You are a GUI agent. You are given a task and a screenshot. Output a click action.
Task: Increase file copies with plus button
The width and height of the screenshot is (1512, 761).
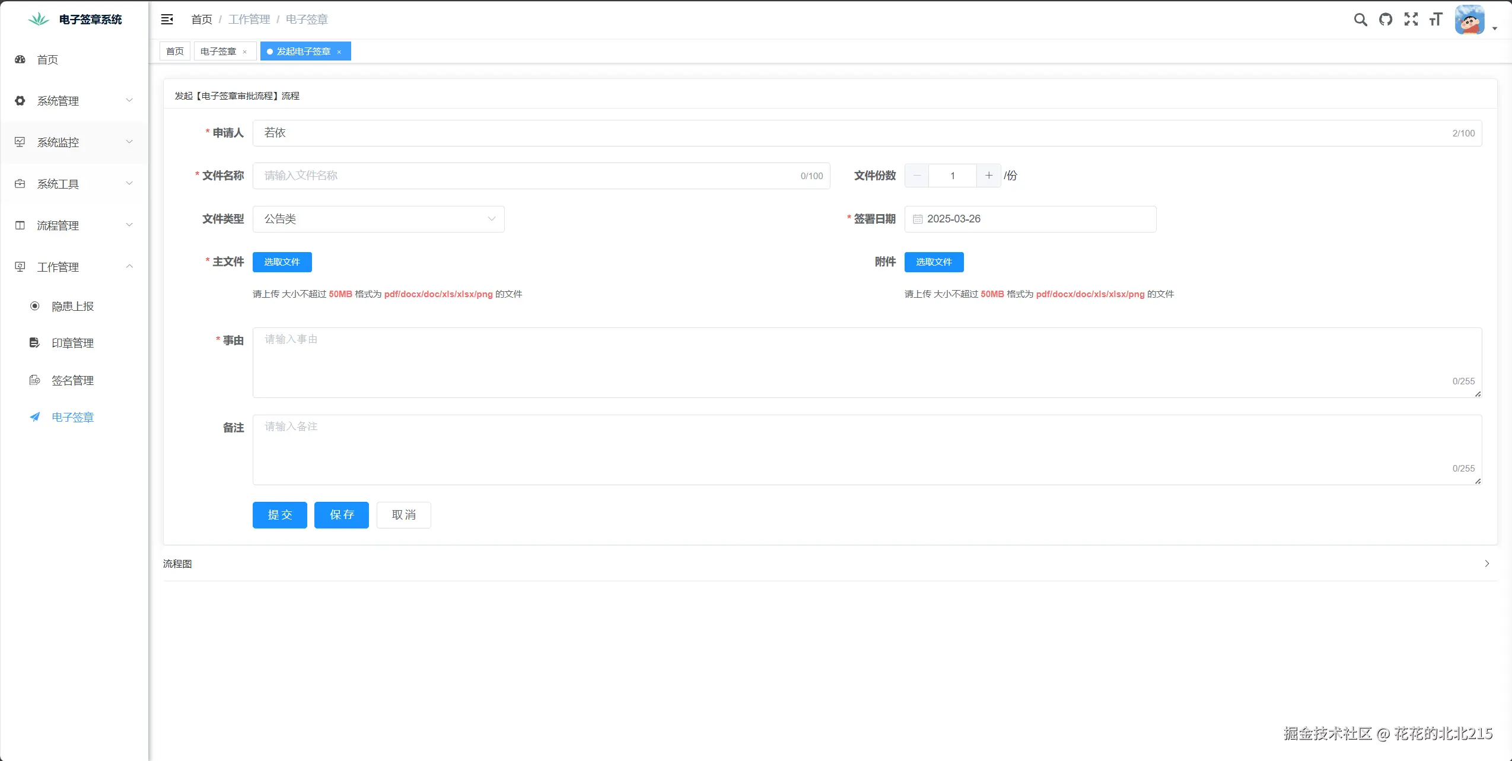coord(989,176)
